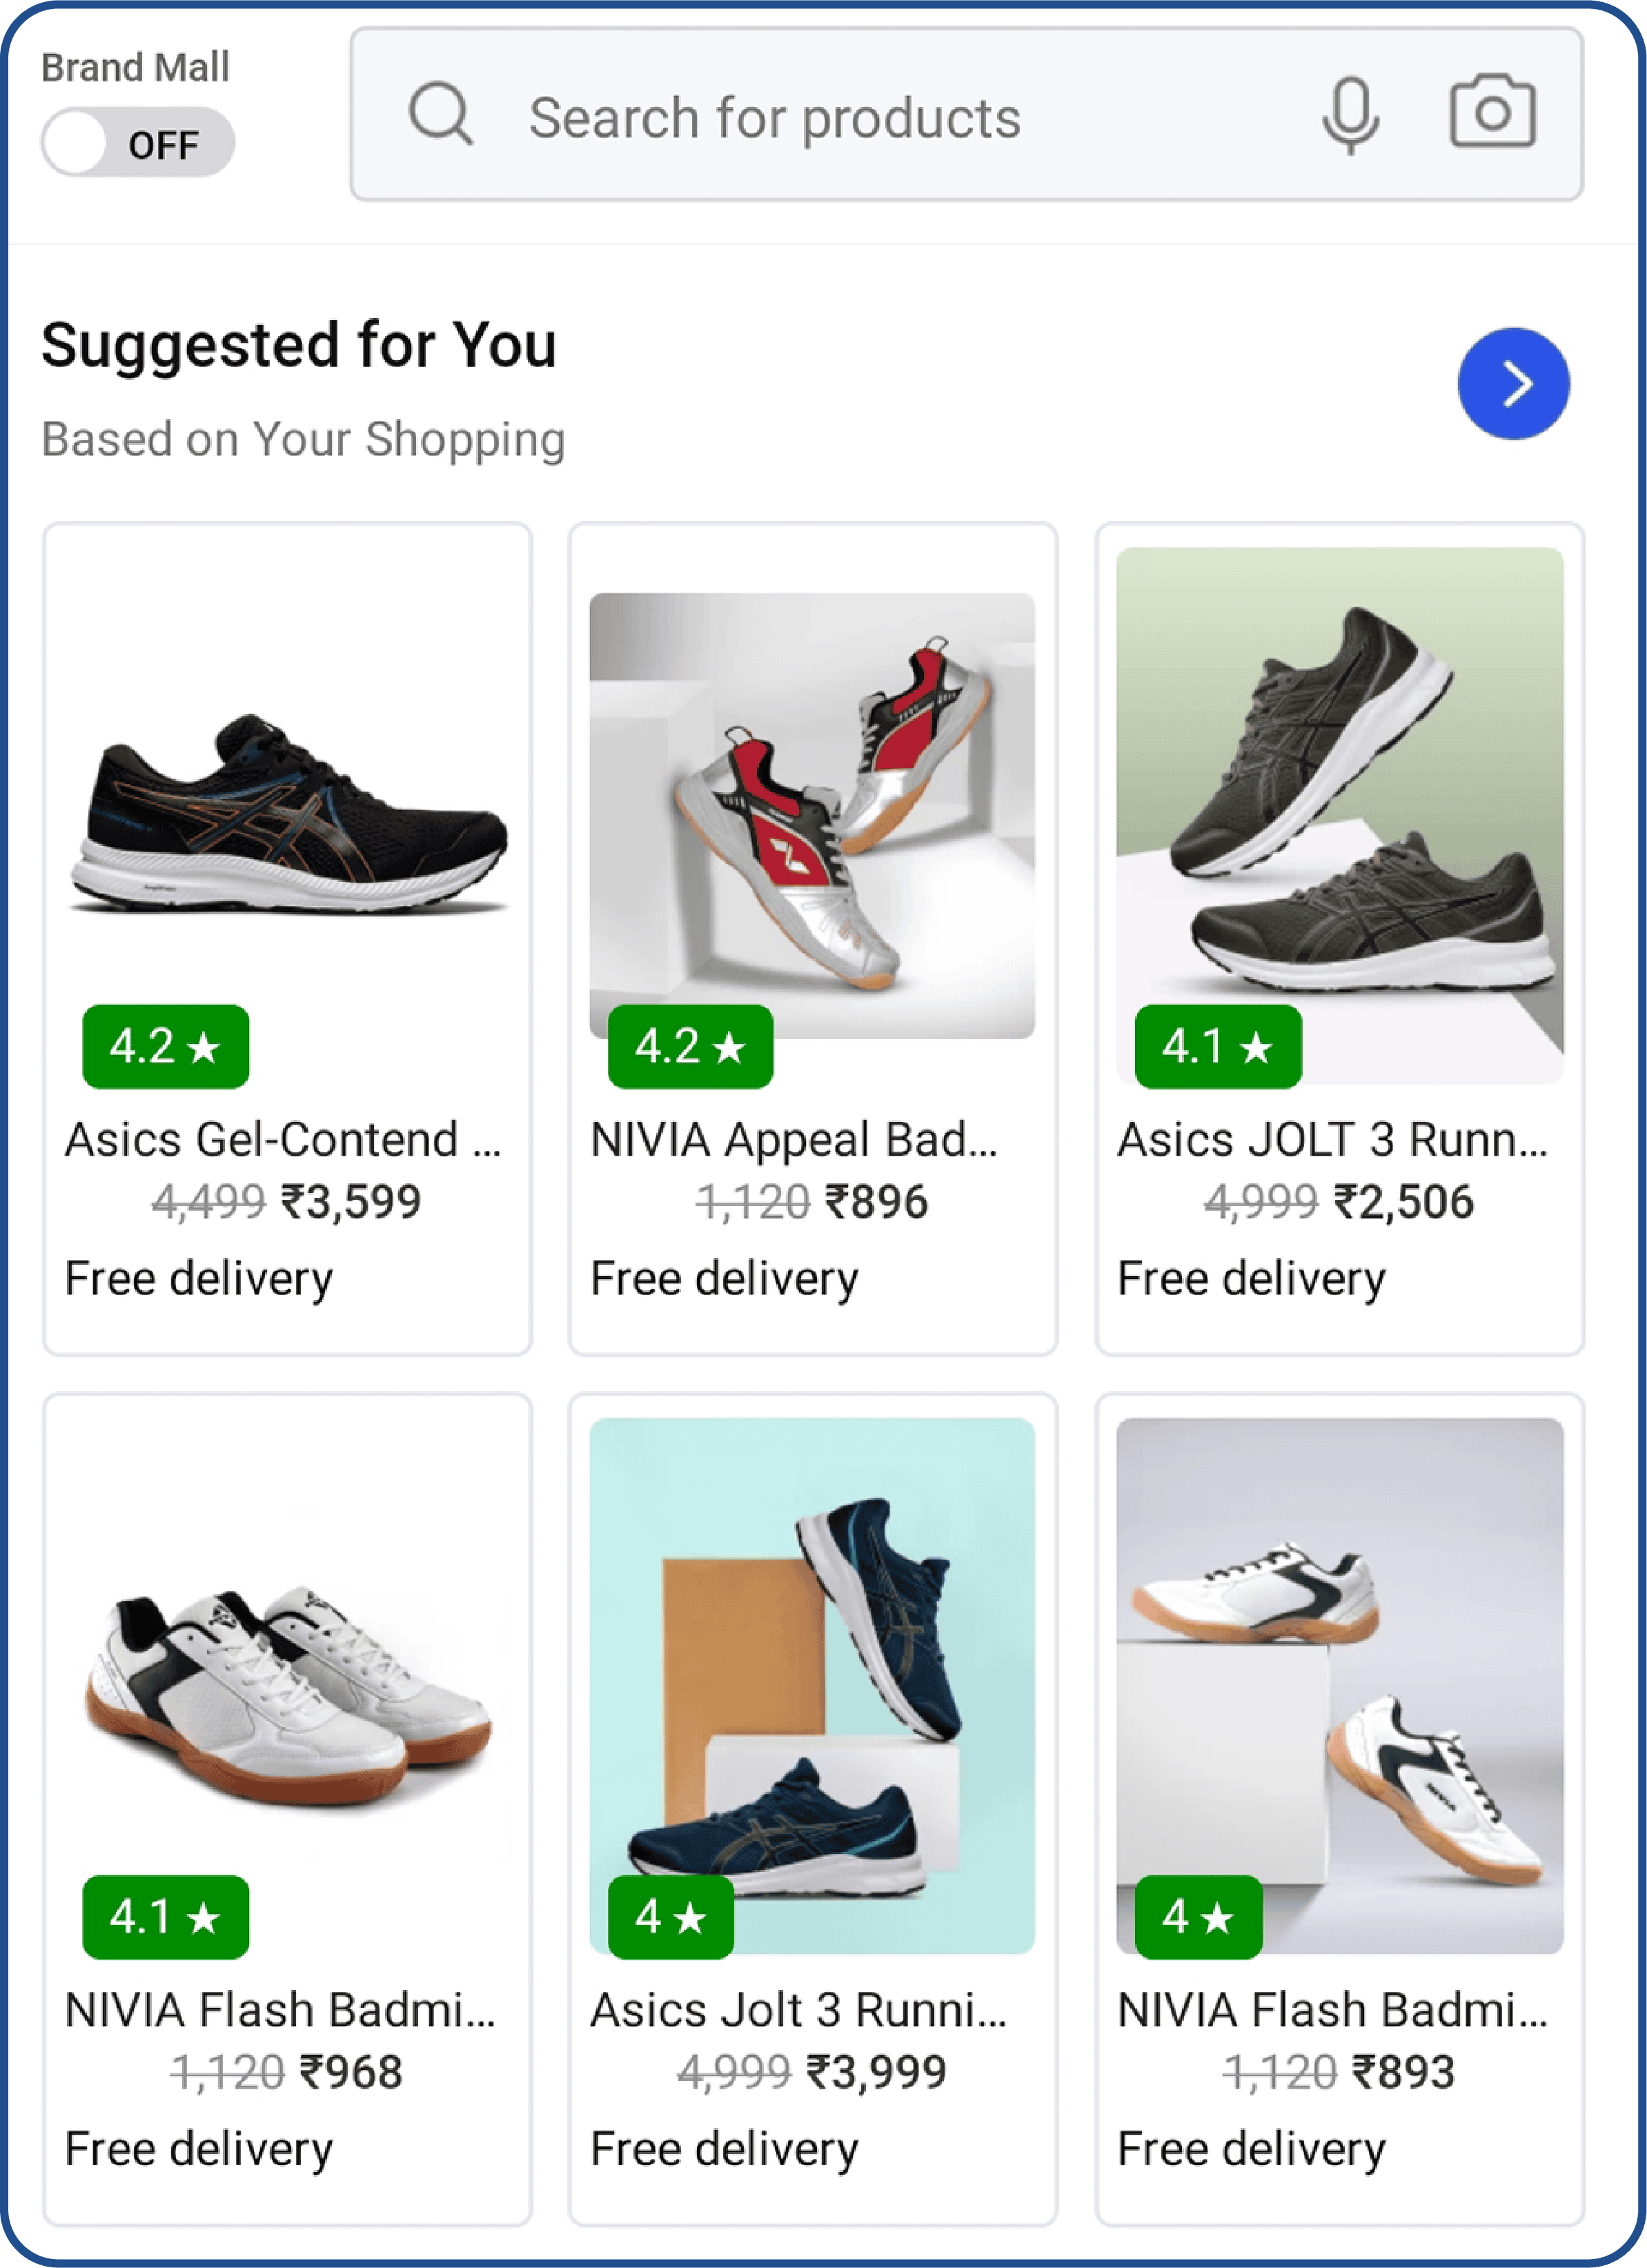Click the blue arrow to see more suggestions
The height and width of the screenshot is (2268, 1647).
(1512, 383)
